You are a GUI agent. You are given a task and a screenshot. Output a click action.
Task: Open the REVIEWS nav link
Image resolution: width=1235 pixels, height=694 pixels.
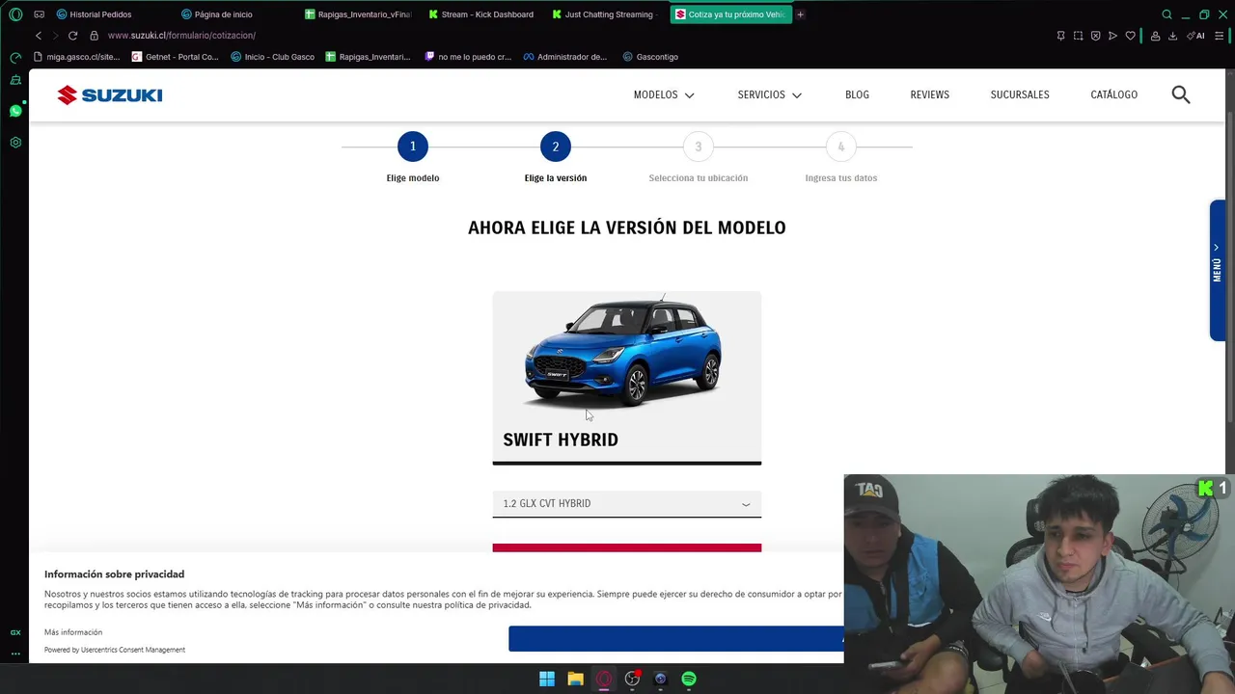pos(930,94)
